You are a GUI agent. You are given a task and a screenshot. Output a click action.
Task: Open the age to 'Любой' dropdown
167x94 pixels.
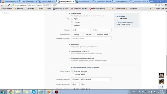102,30
